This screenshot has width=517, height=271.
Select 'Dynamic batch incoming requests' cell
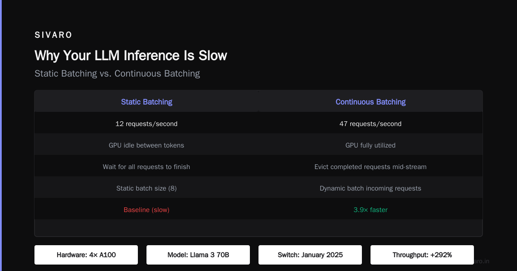[371, 188]
